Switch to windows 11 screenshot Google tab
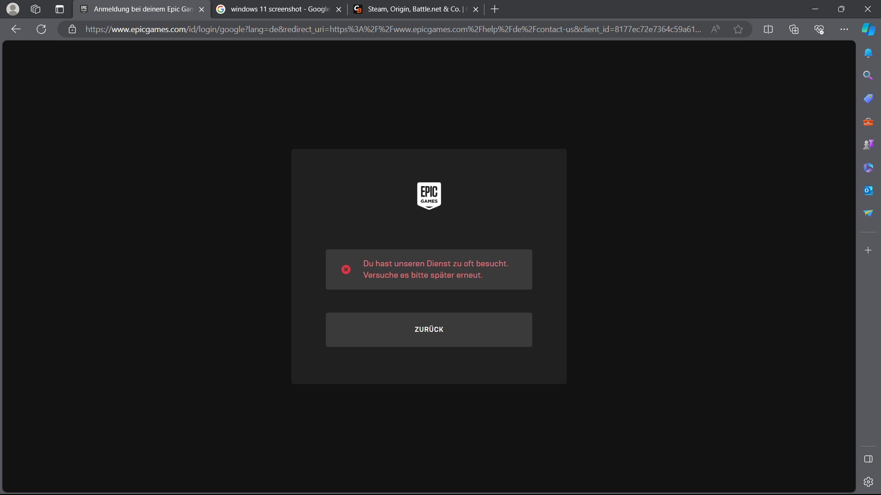 pos(280,9)
